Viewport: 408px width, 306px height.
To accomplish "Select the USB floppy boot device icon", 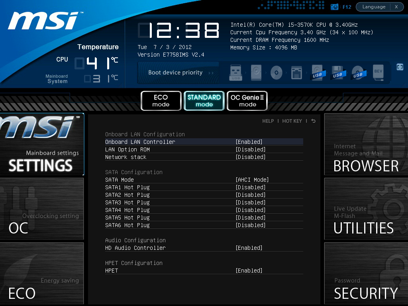I will pyautogui.click(x=338, y=73).
